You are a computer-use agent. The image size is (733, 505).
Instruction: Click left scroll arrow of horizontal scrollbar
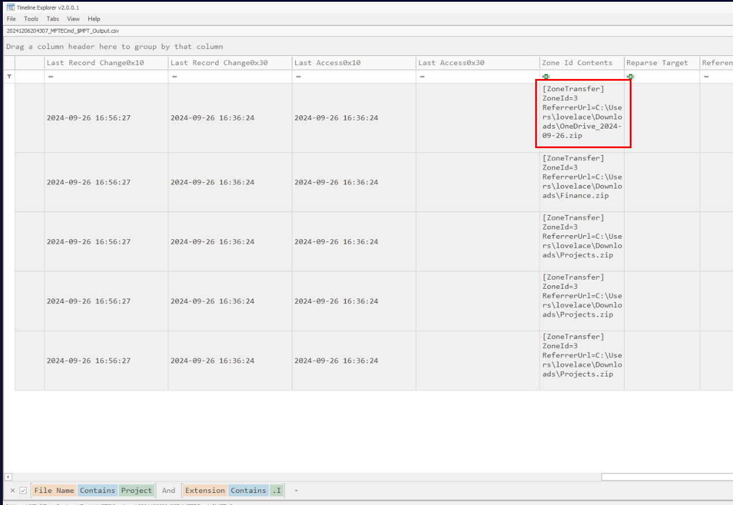point(8,477)
